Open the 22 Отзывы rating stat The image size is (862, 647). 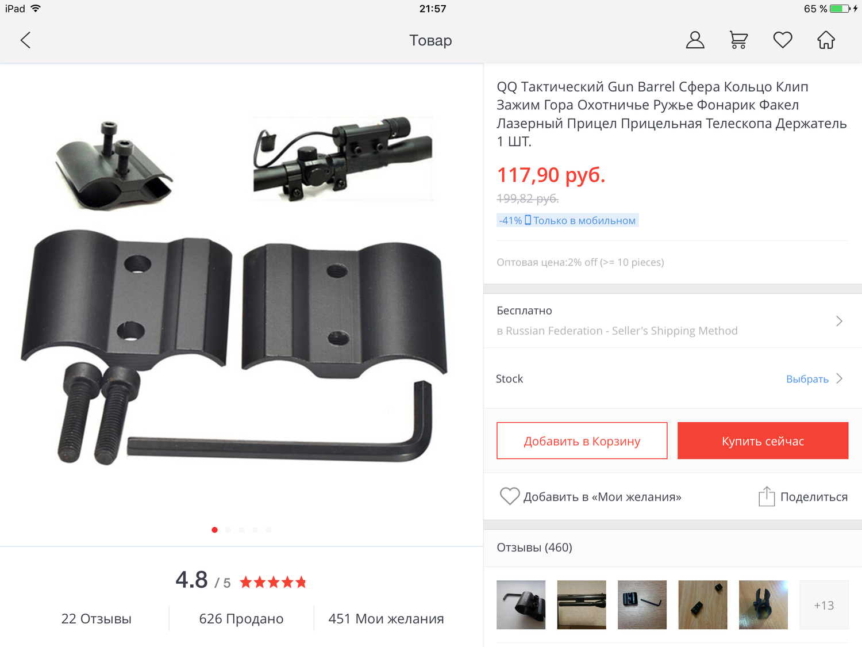point(96,619)
